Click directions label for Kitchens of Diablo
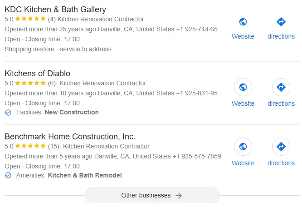Screen dimensions: 302x207 click(281, 103)
